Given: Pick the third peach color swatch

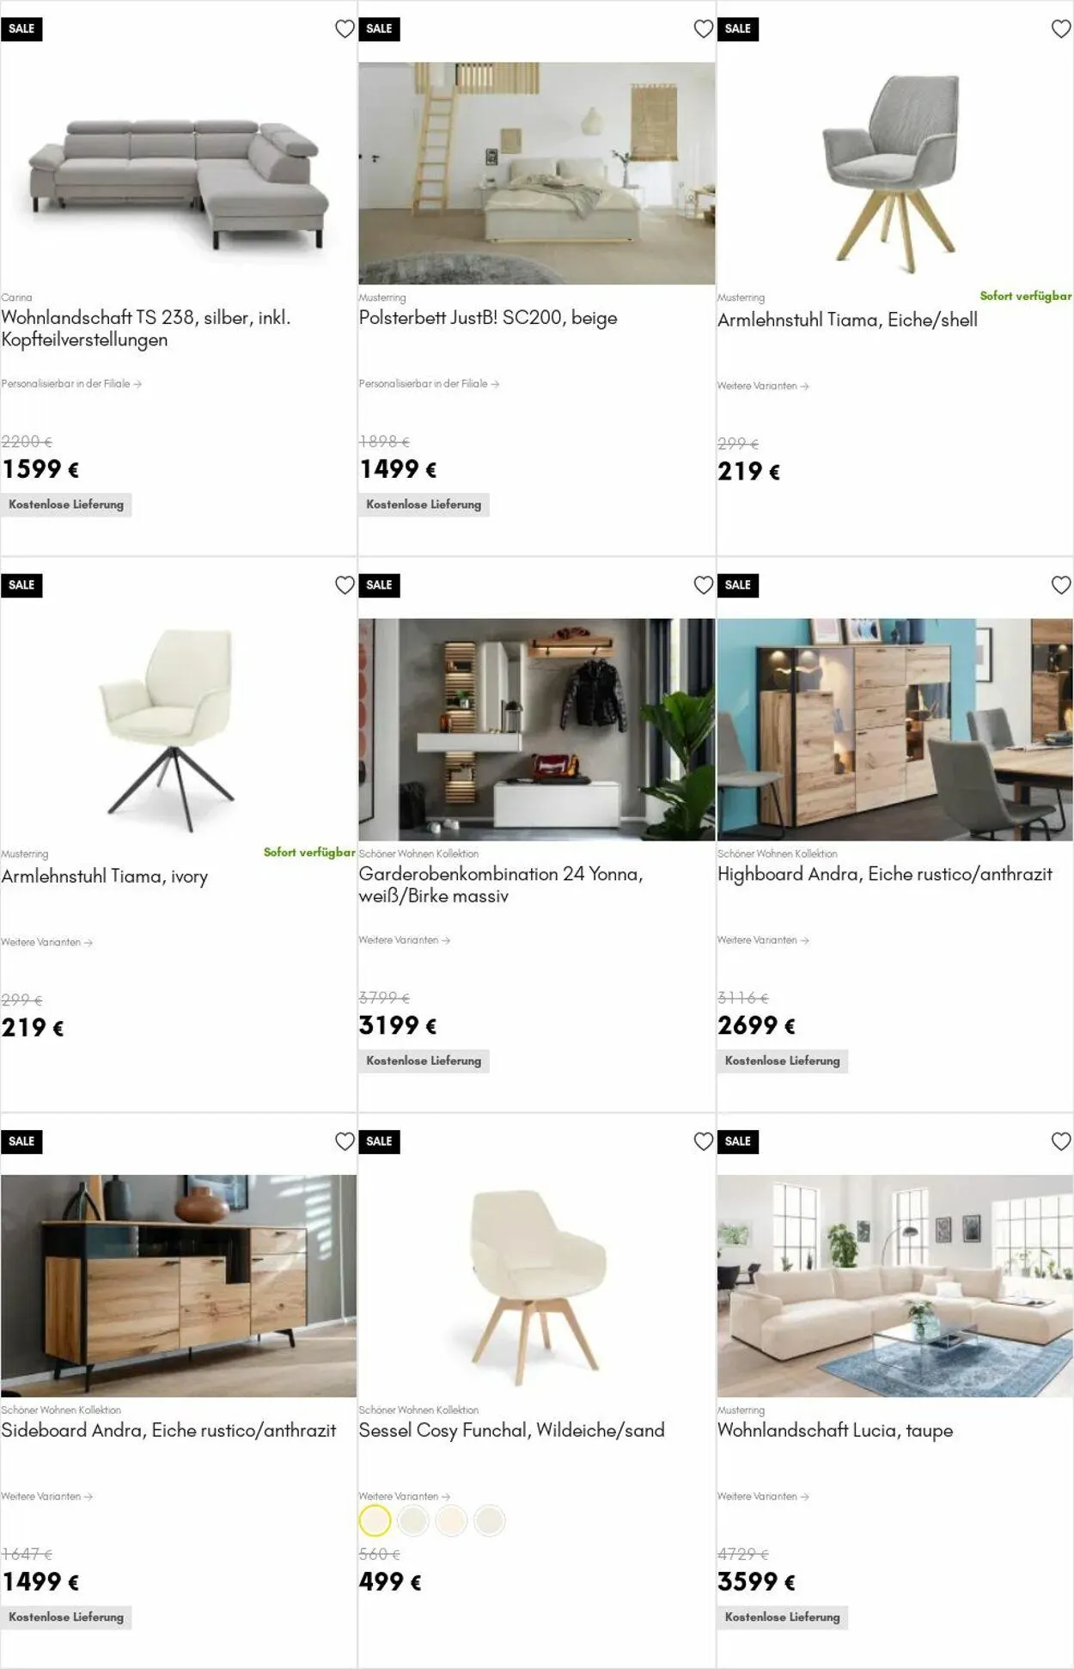Looking at the screenshot, I should coord(451,1520).
